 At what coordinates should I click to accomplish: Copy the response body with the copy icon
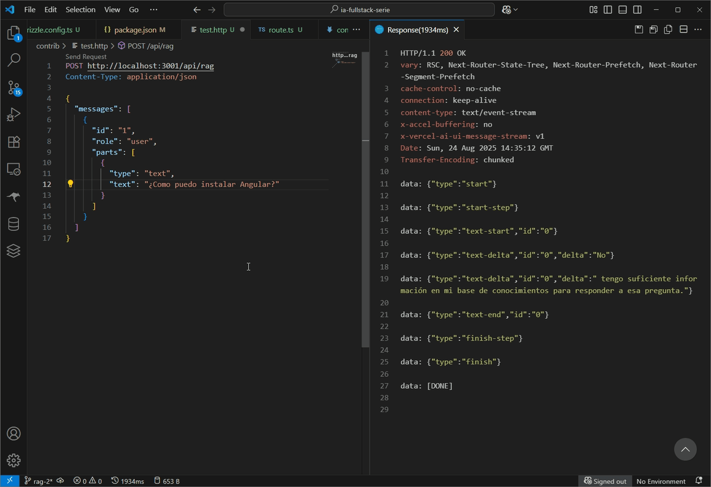pos(668,30)
